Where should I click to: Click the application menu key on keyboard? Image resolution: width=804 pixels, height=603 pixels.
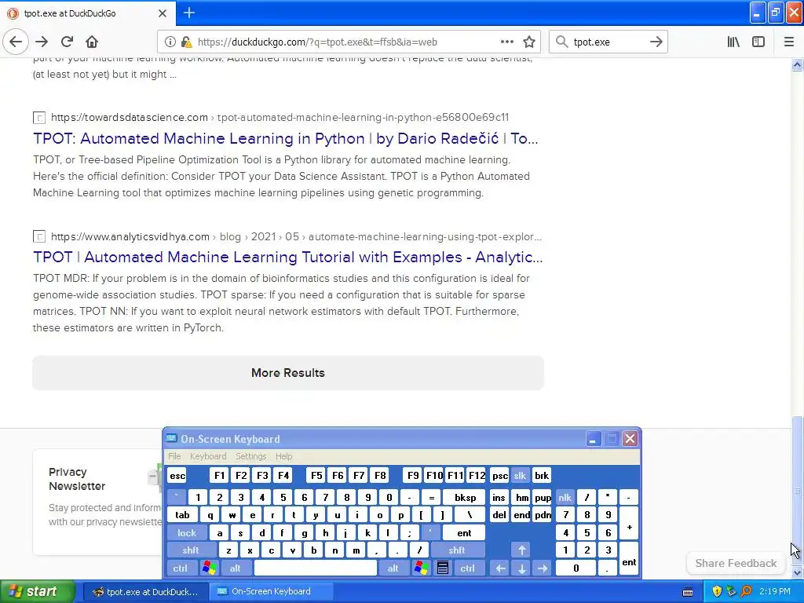point(443,568)
